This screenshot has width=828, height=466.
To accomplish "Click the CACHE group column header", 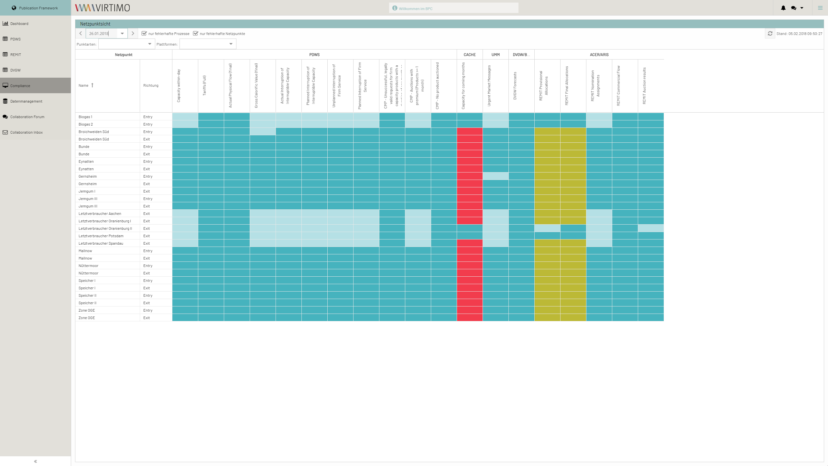I will click(x=470, y=55).
